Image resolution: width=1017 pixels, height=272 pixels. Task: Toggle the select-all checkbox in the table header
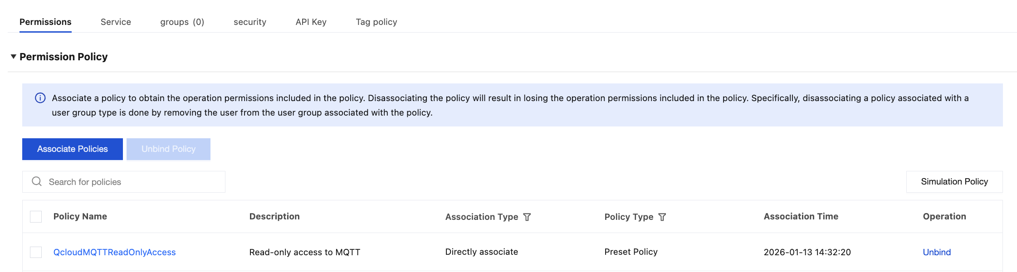36,217
